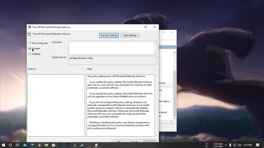Open the Windows Start menu
The width and height of the screenshot is (264, 148).
pos(3,145)
